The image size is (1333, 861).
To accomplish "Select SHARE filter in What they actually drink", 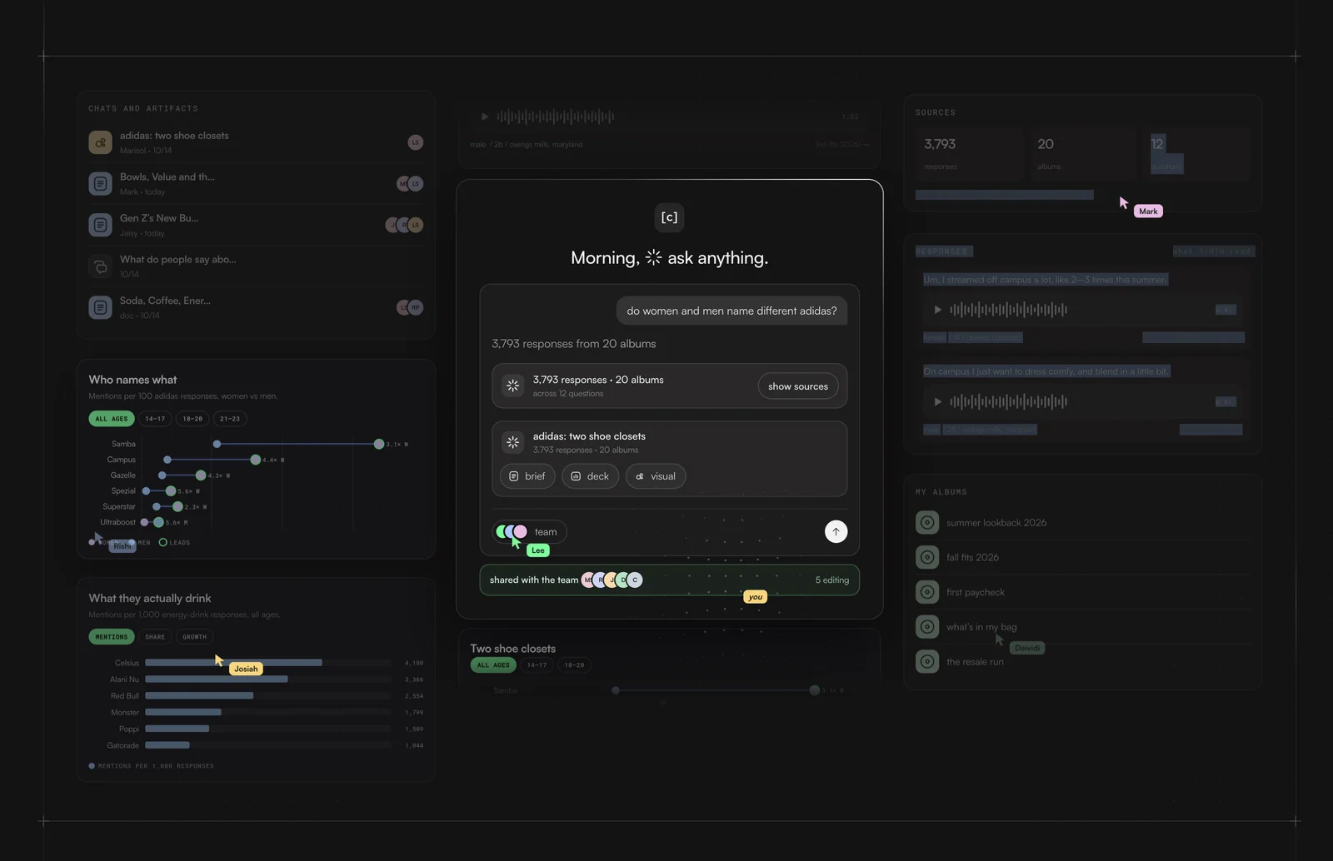I will 155,637.
